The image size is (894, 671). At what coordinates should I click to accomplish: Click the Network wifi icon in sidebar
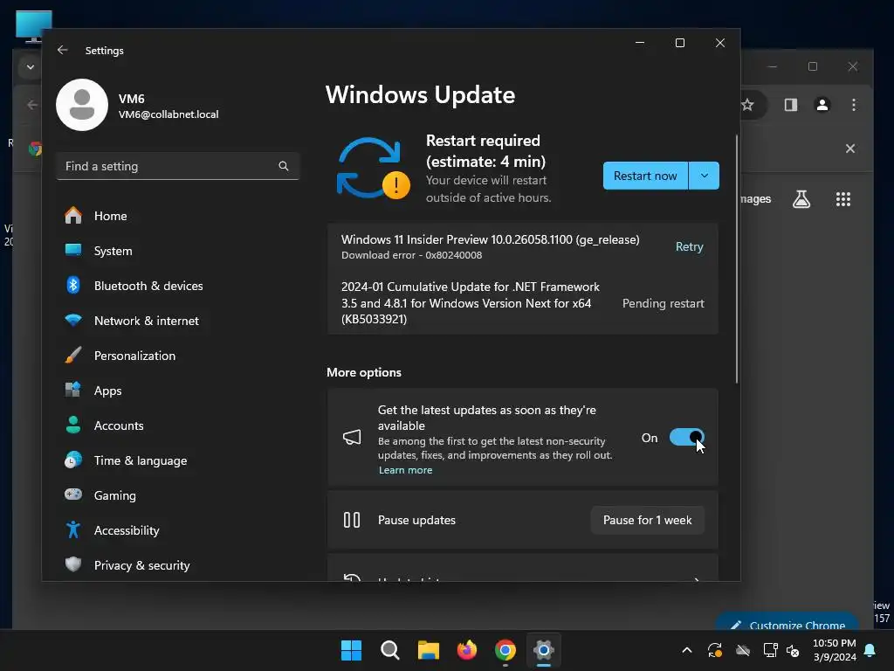73,320
